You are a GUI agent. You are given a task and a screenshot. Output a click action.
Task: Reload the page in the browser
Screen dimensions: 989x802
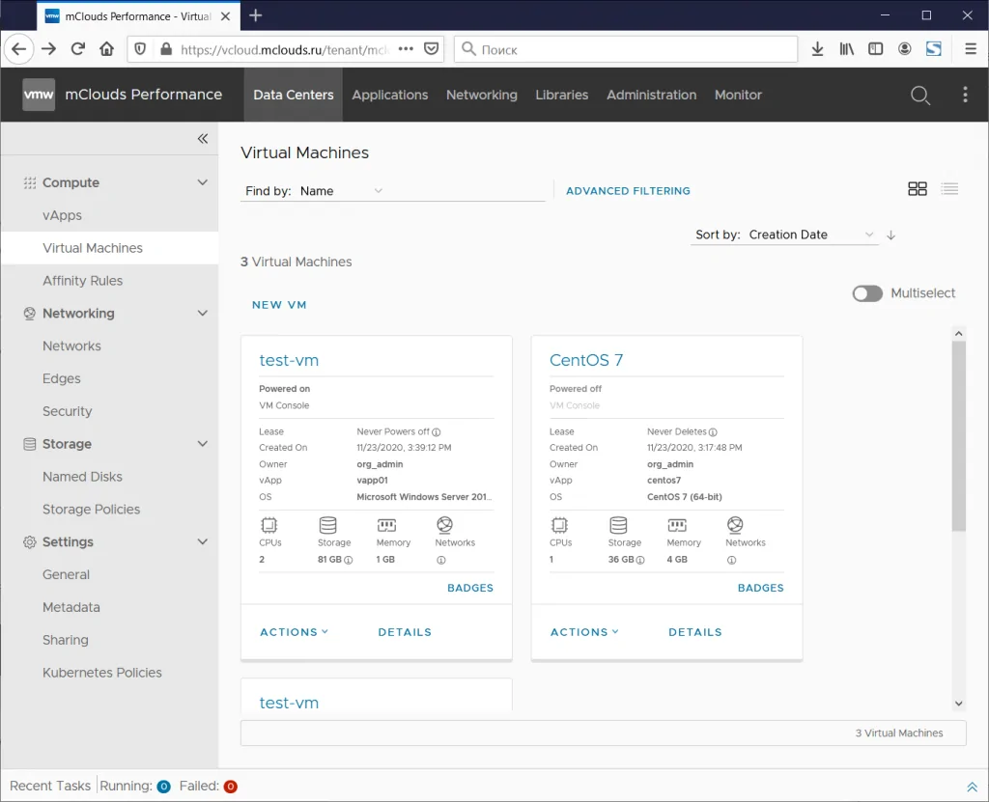tap(77, 48)
